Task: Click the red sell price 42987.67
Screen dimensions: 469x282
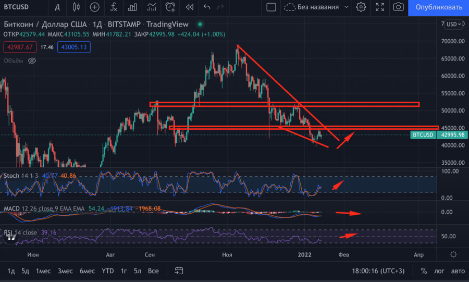Action: 20,47
